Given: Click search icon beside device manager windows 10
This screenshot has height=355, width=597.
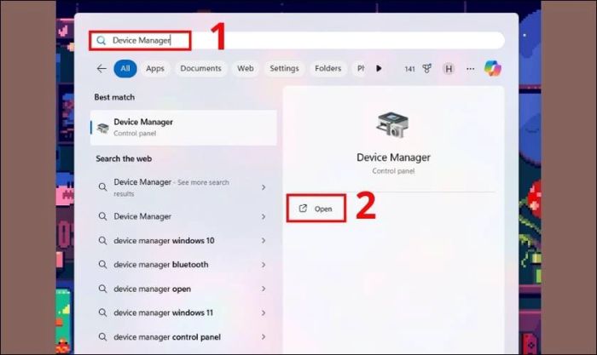Looking at the screenshot, I should pyautogui.click(x=102, y=241).
